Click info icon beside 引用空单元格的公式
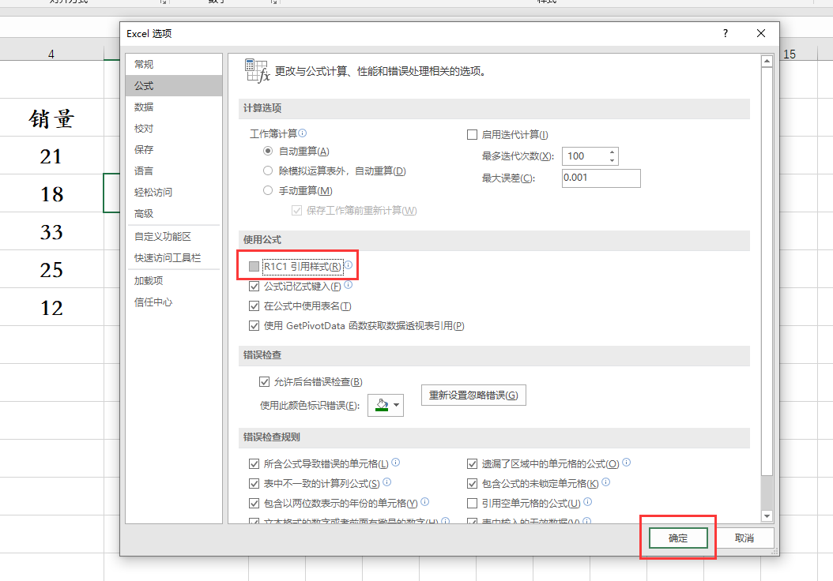This screenshot has height=581, width=833. coord(587,501)
